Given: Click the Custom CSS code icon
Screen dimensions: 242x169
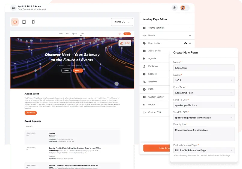Looking at the screenshot, I should [144, 112].
